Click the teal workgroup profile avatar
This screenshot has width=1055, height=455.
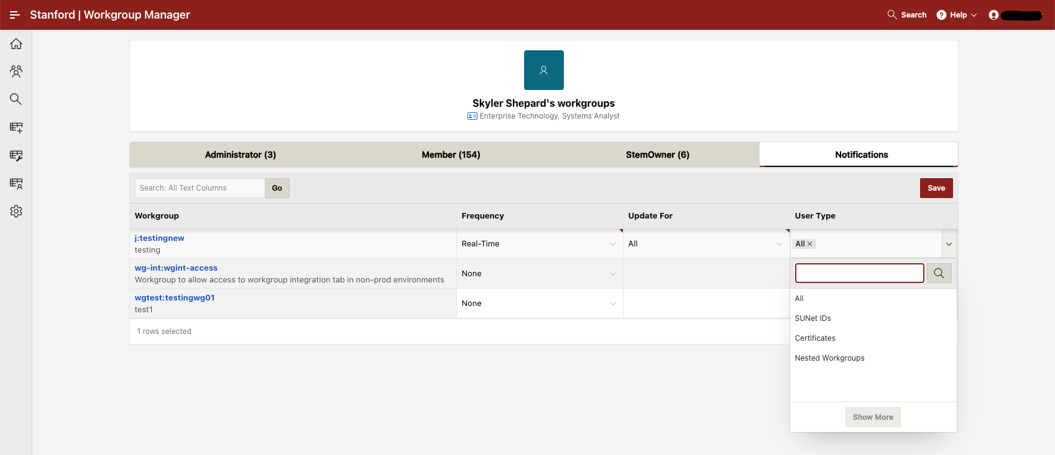543,70
